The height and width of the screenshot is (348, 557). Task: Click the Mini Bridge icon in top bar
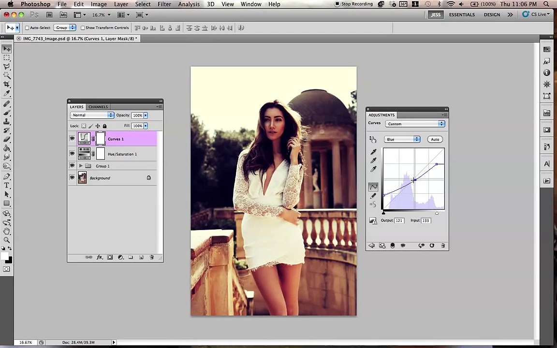tap(63, 15)
